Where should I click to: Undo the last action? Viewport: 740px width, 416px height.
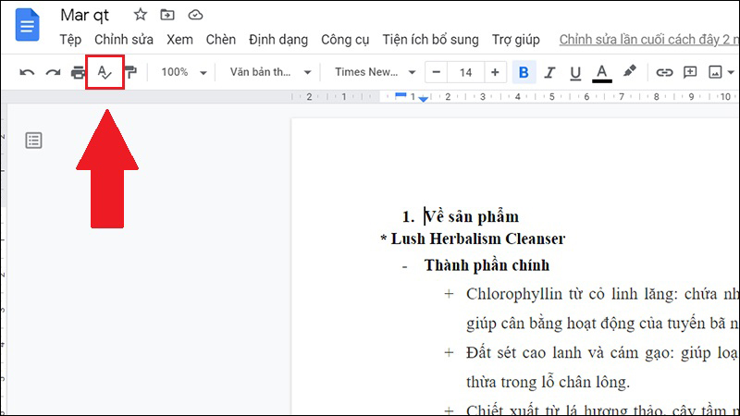click(x=27, y=72)
